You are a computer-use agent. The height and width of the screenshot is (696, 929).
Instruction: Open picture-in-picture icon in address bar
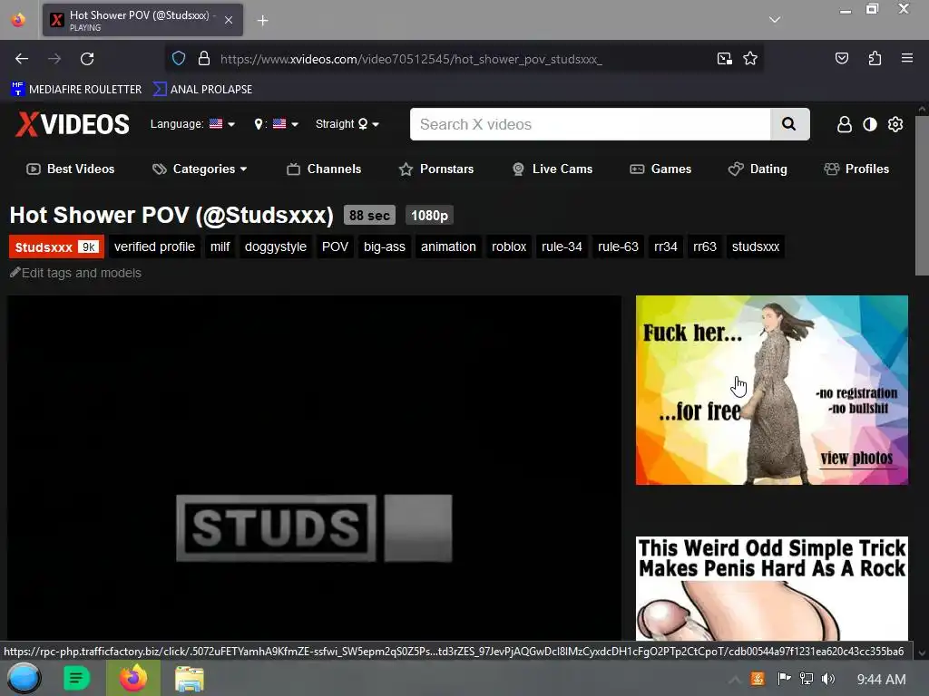724,58
